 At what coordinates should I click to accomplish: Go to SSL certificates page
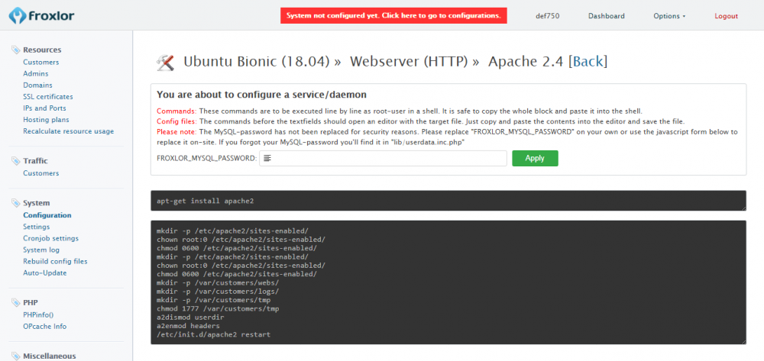coord(48,97)
